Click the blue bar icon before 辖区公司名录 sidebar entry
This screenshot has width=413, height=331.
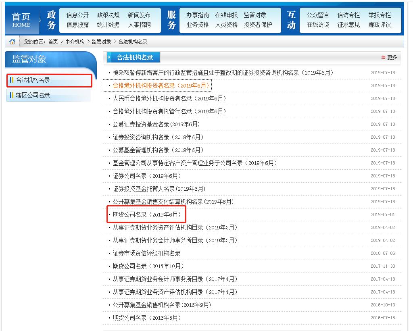11,96
